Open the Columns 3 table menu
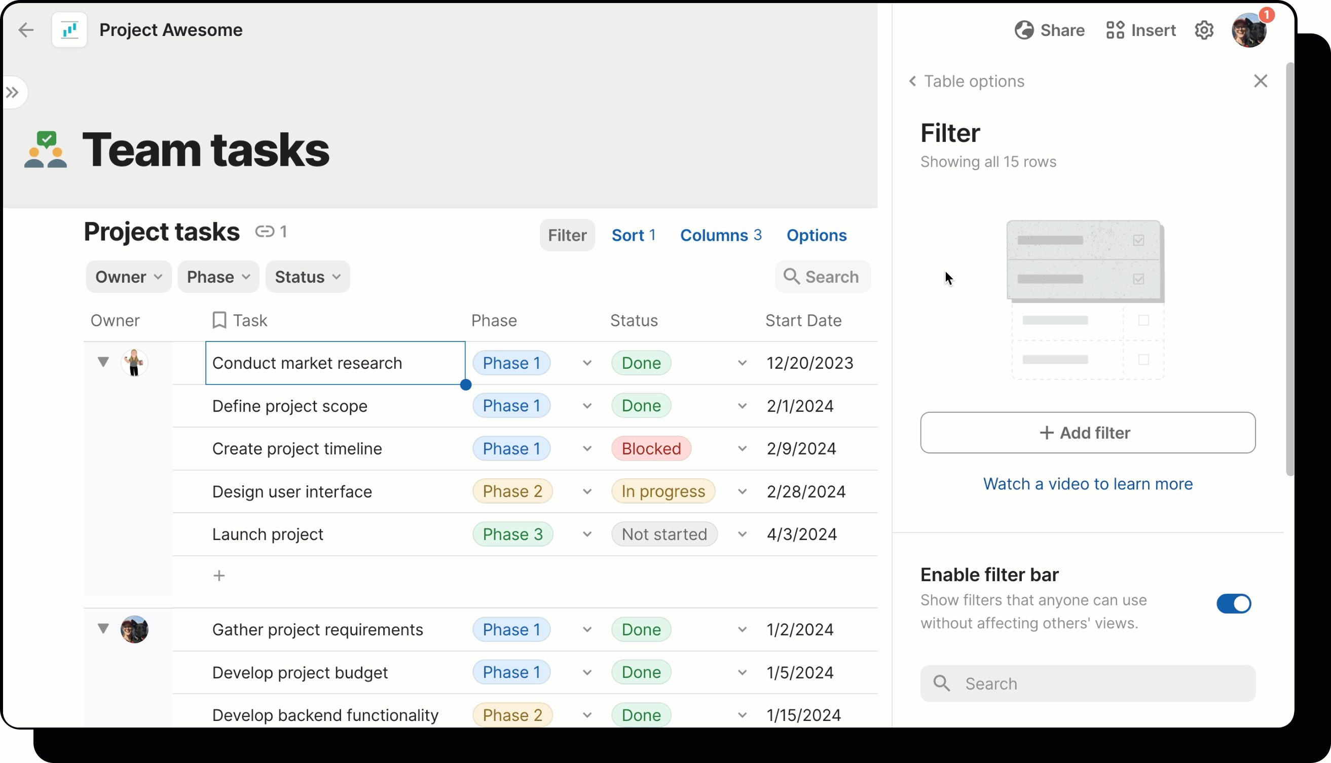This screenshot has height=763, width=1331. 720,235
